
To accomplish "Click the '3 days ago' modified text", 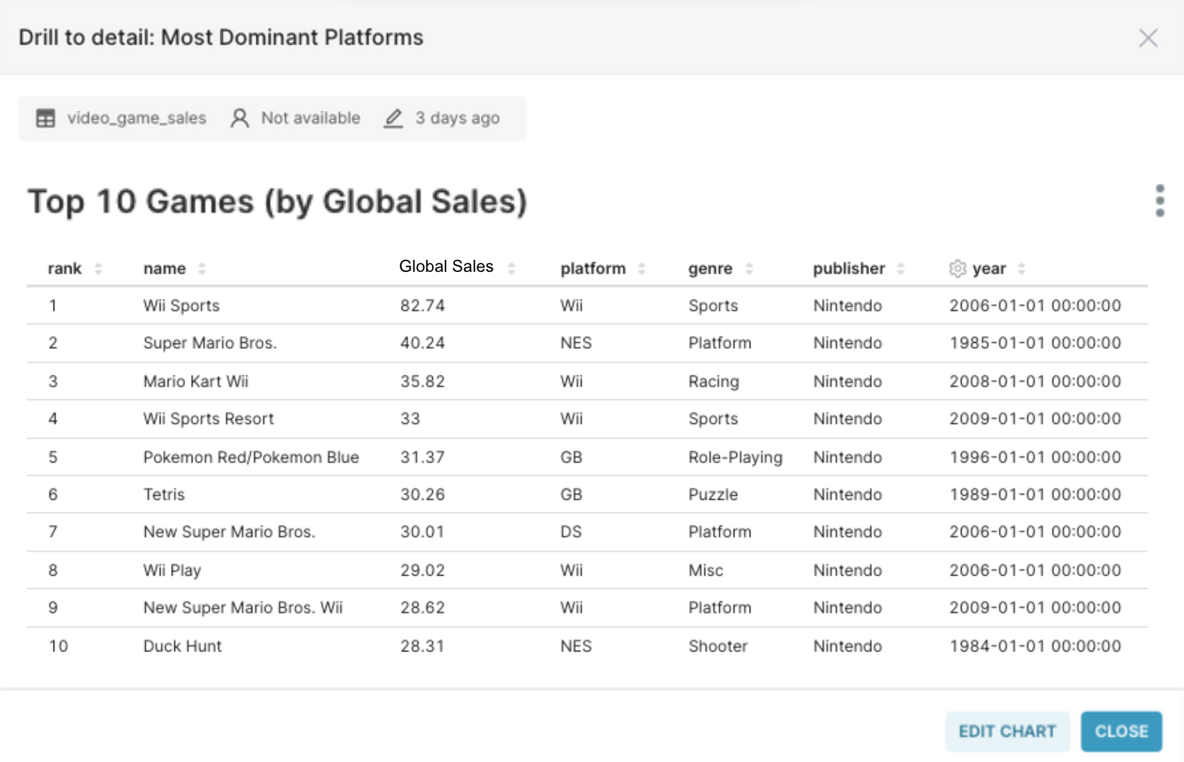I will point(457,118).
